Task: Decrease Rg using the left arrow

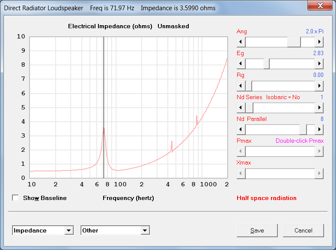Action: (241, 86)
